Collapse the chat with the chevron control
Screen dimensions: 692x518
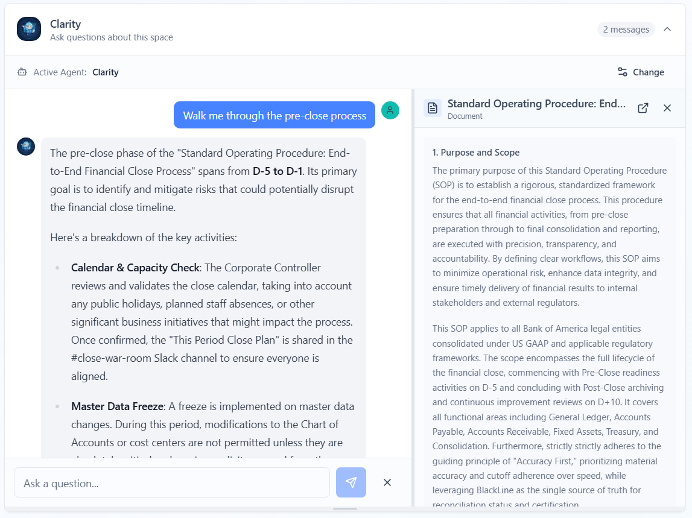click(x=667, y=29)
